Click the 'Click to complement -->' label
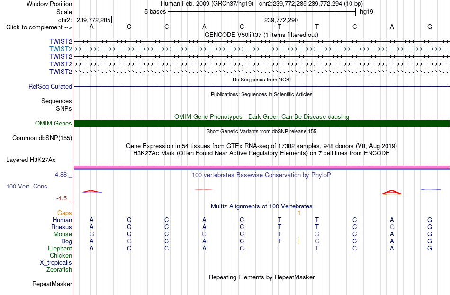This screenshot has height=295, width=450. (39, 27)
